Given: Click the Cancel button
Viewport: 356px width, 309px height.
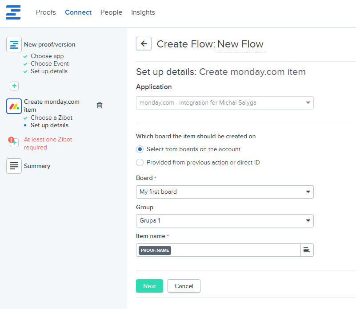Looking at the screenshot, I should point(184,286).
